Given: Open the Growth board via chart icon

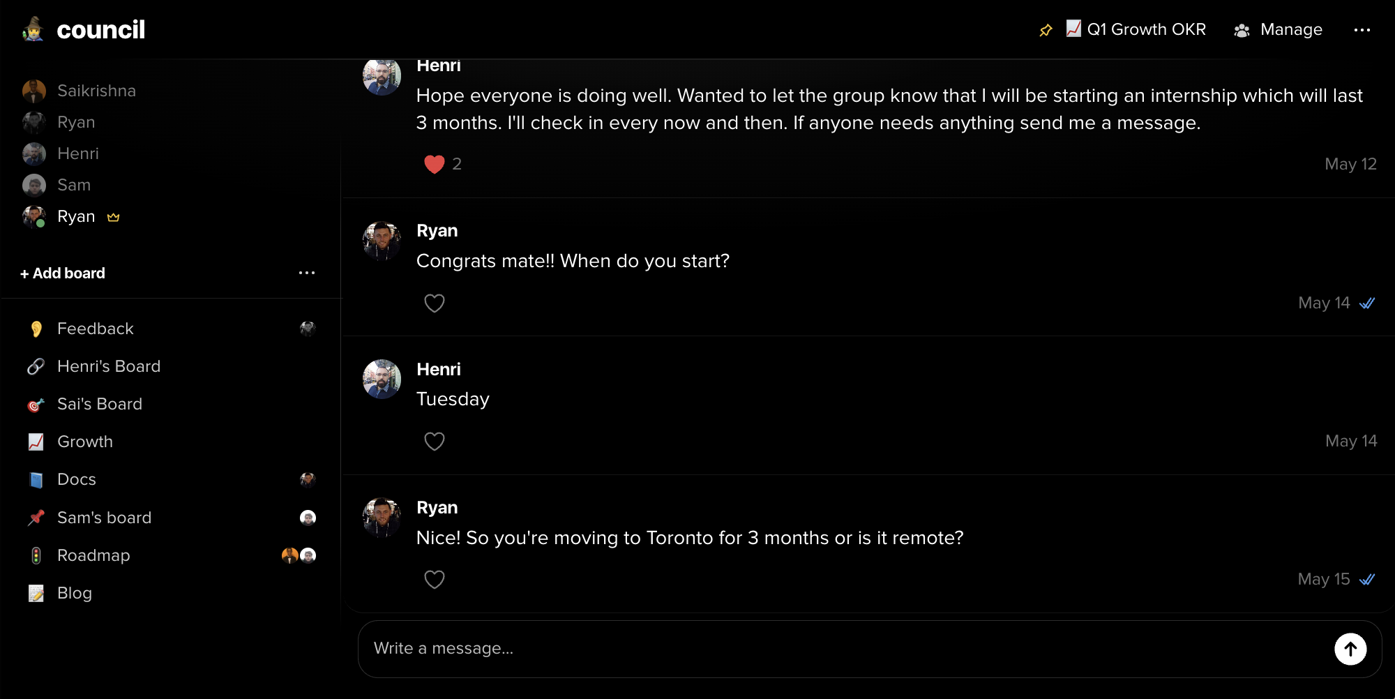Looking at the screenshot, I should pyautogui.click(x=37, y=441).
